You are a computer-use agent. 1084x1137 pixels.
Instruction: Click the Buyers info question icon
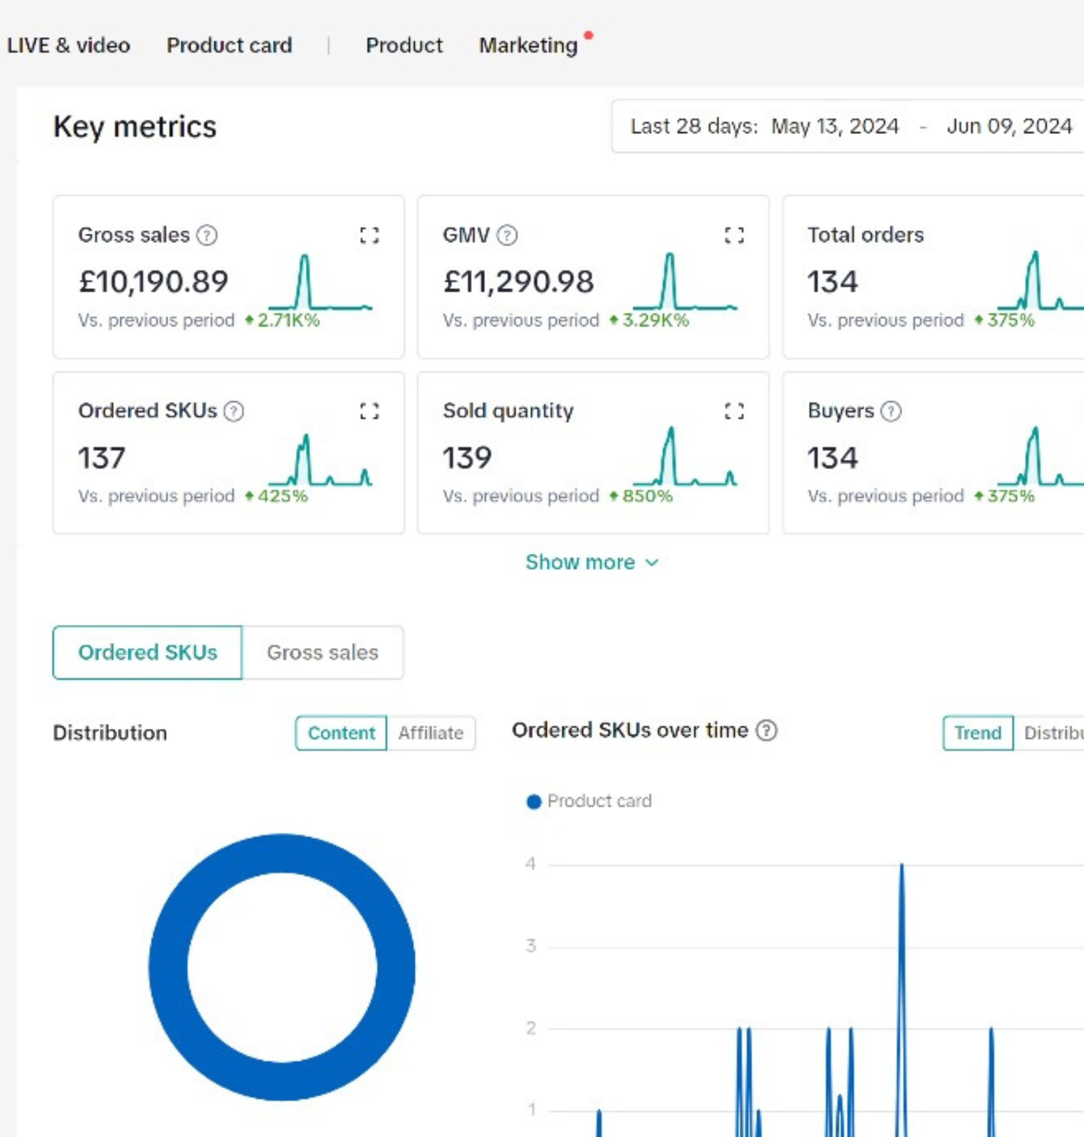(891, 411)
